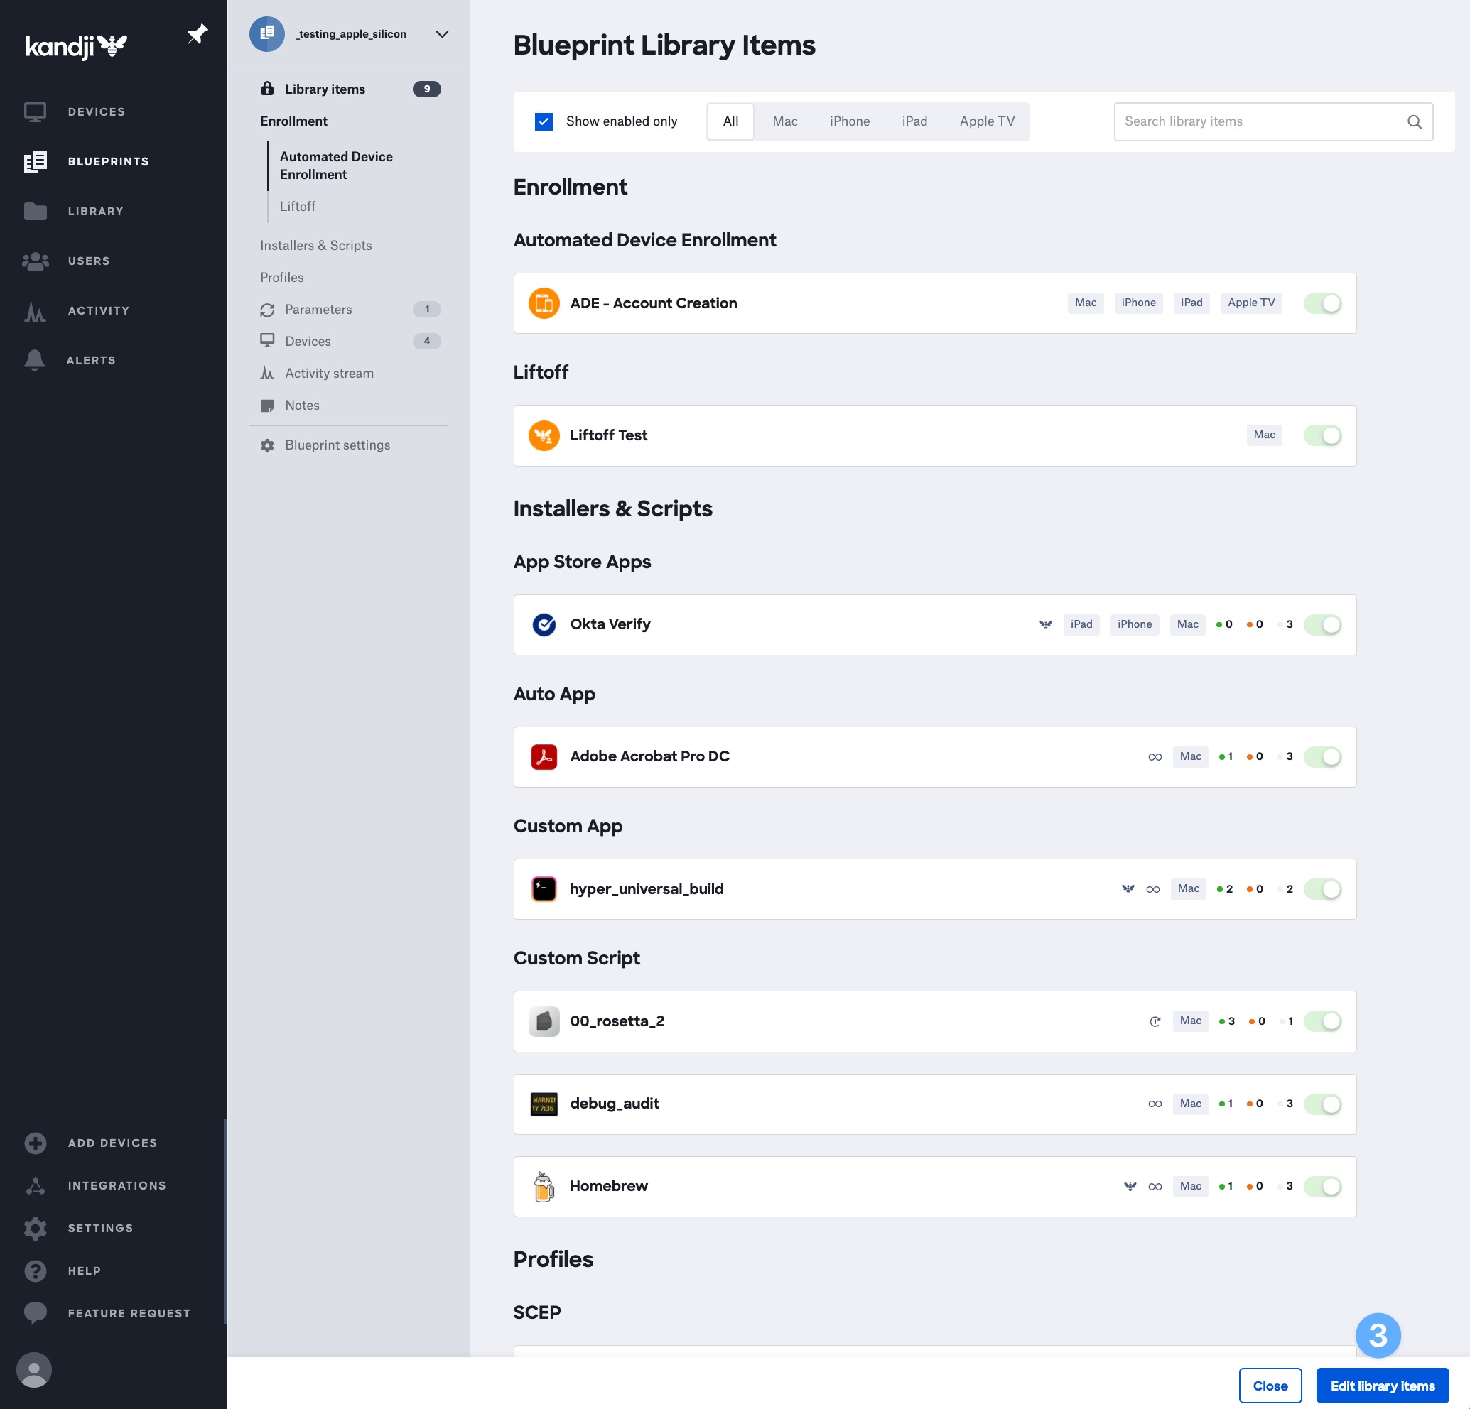Click the Okta Verify app icon
This screenshot has height=1409, width=1470.
pos(544,624)
